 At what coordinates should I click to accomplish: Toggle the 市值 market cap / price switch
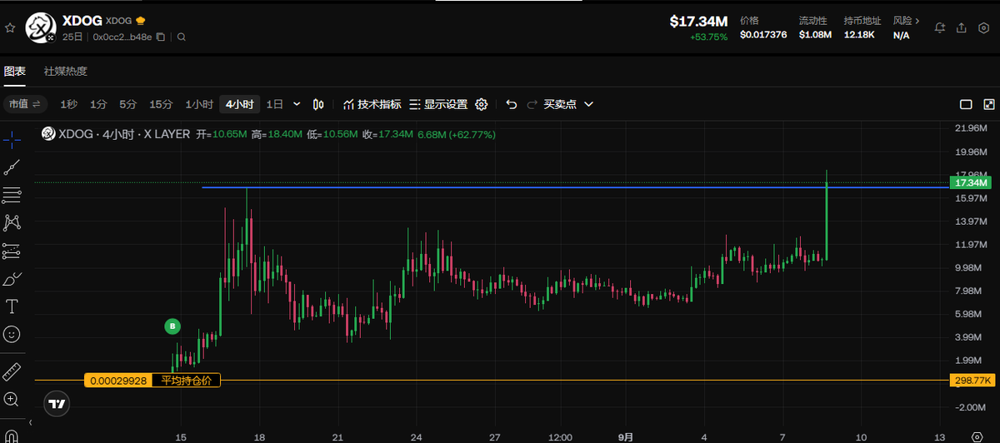[x=24, y=104]
